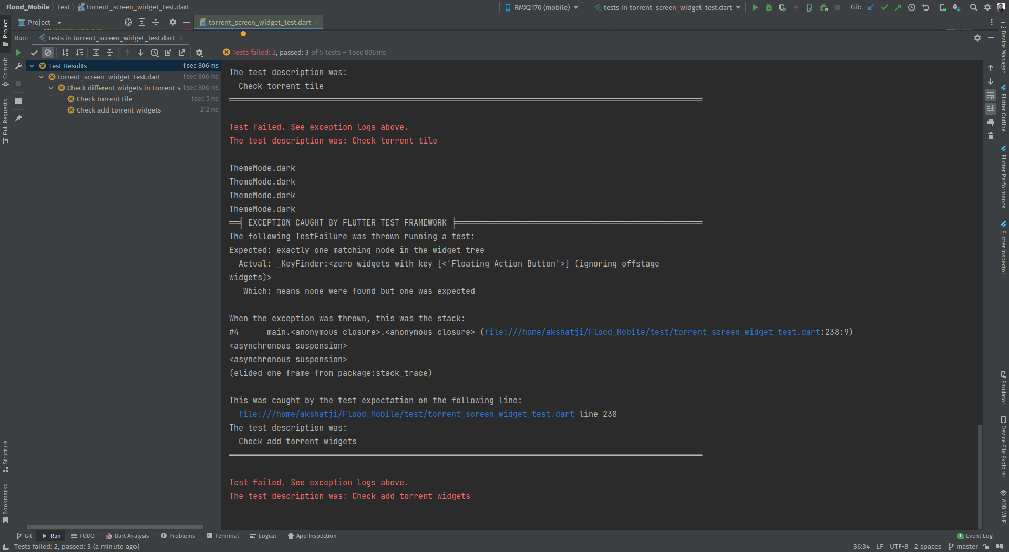This screenshot has width=1009, height=552.
Task: Click test tree horizontal scrollbar
Action: tap(115, 527)
